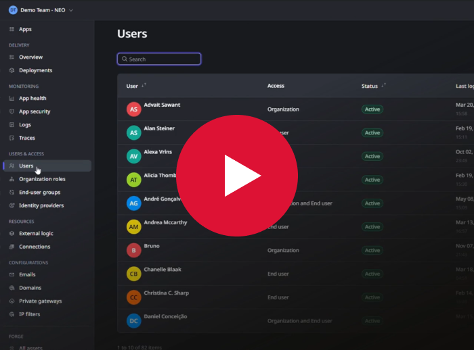Click the App security shield icon
Viewport: 474px width, 350px height.
click(x=12, y=111)
